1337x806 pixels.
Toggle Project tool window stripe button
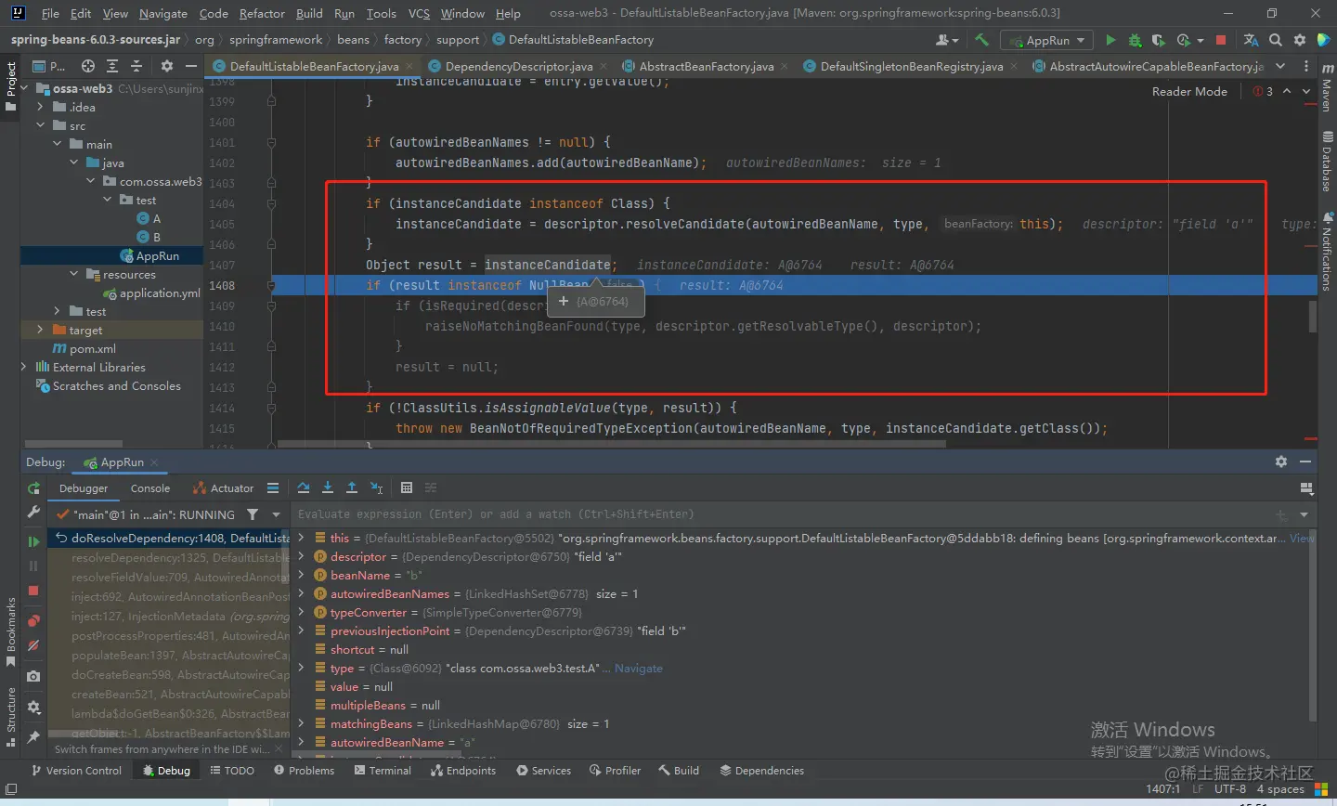(11, 86)
